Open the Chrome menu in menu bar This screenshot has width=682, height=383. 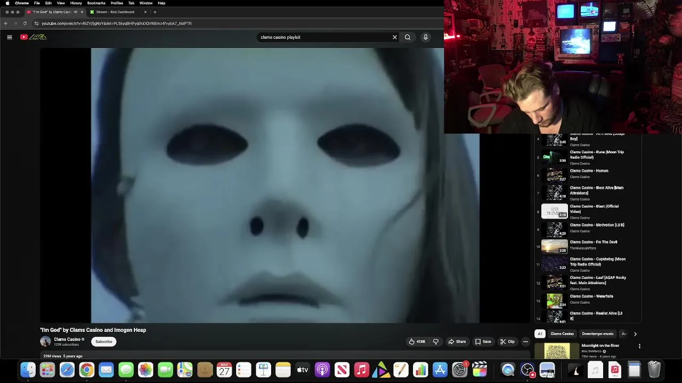[22, 3]
